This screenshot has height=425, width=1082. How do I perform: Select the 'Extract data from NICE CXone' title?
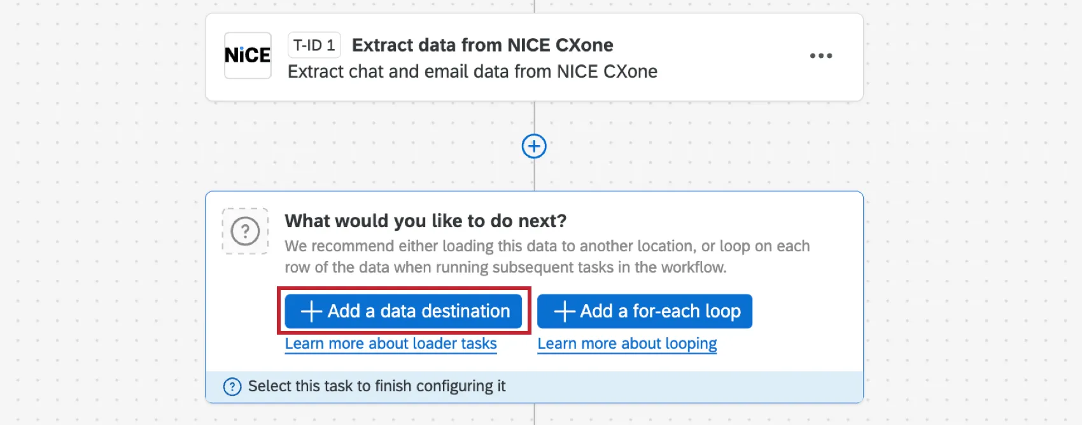click(x=482, y=45)
